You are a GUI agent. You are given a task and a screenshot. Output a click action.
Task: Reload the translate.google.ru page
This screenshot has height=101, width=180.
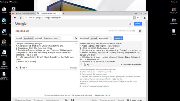click(26, 18)
